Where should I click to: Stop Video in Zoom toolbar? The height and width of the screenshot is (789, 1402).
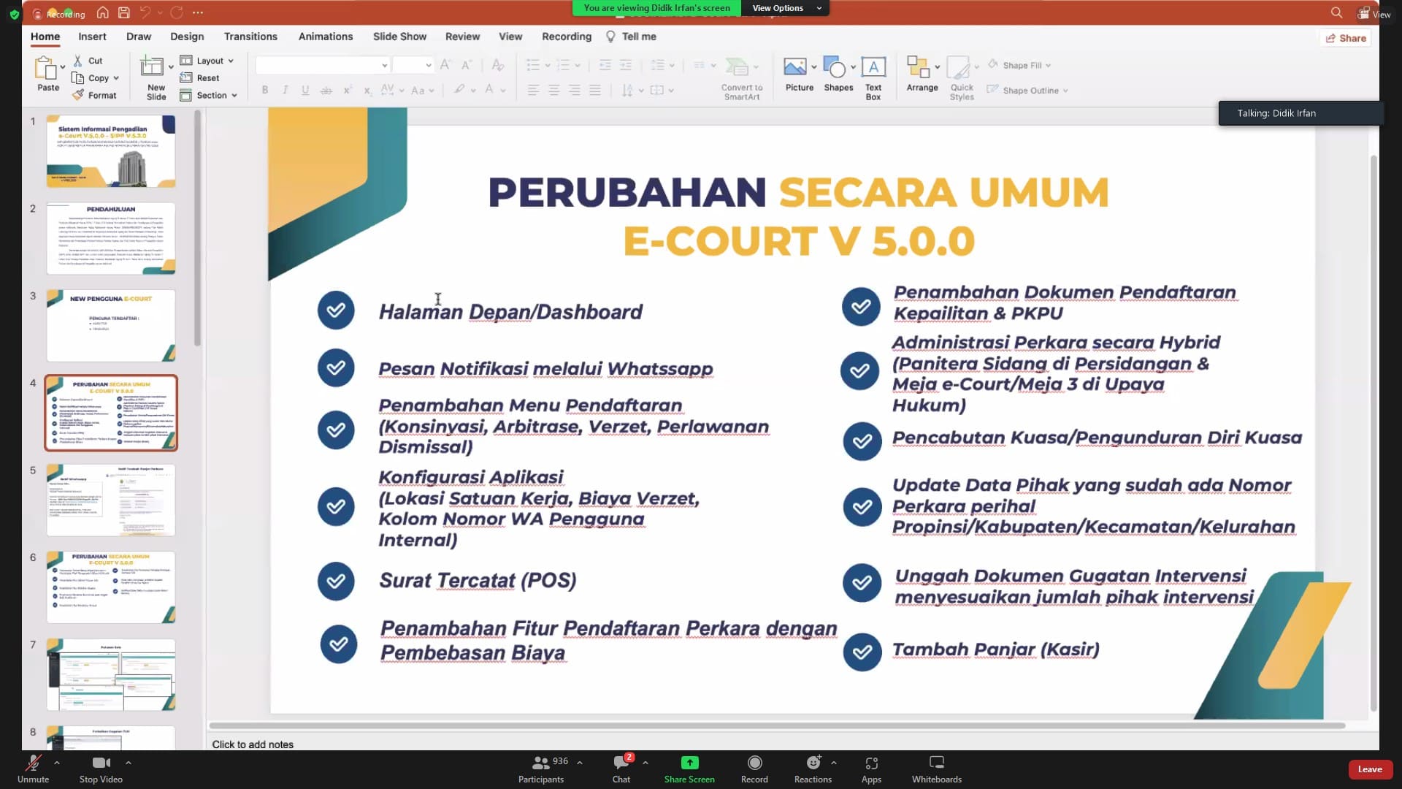(x=101, y=769)
